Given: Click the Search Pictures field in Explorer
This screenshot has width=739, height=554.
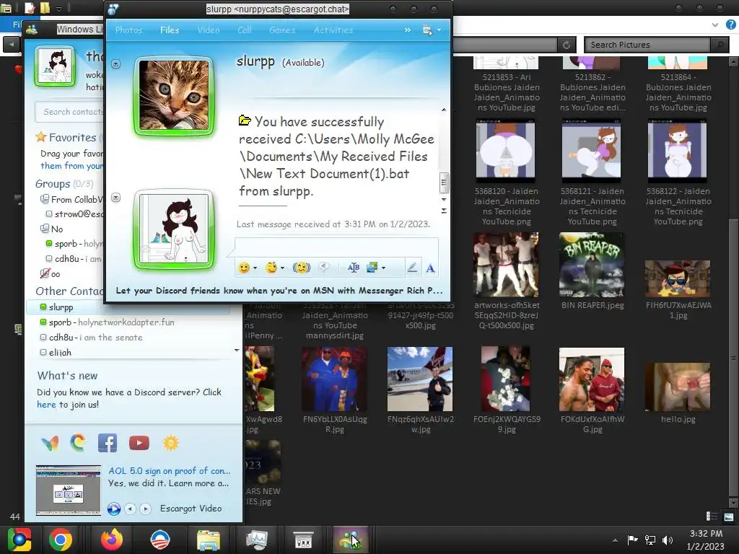Looking at the screenshot, I should tap(647, 45).
